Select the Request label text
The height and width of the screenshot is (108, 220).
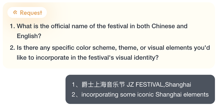(31, 13)
